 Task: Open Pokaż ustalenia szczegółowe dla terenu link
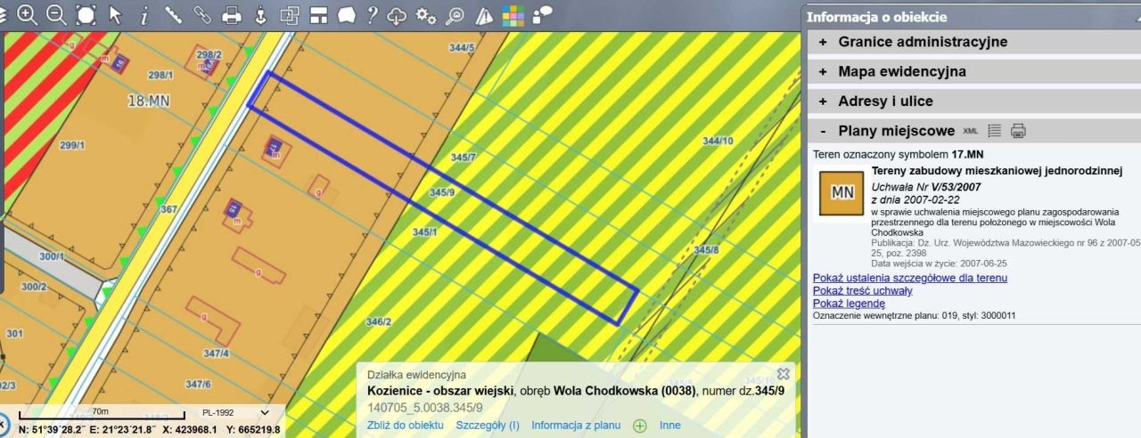910,278
